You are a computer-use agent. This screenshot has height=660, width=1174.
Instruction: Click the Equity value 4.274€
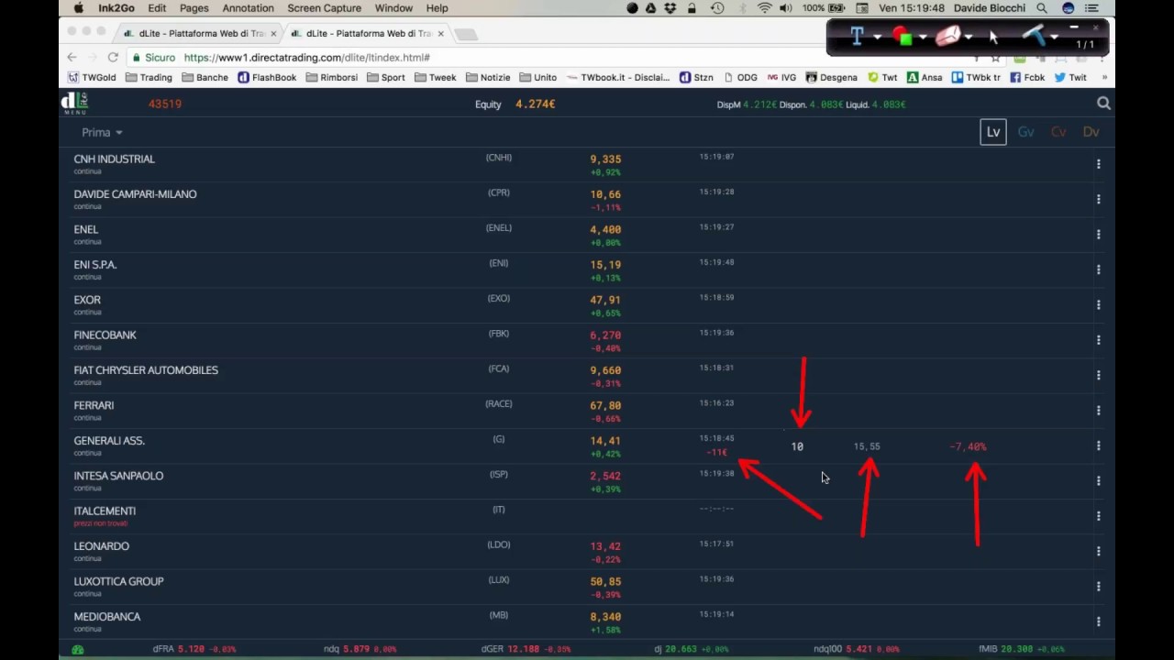(x=535, y=104)
